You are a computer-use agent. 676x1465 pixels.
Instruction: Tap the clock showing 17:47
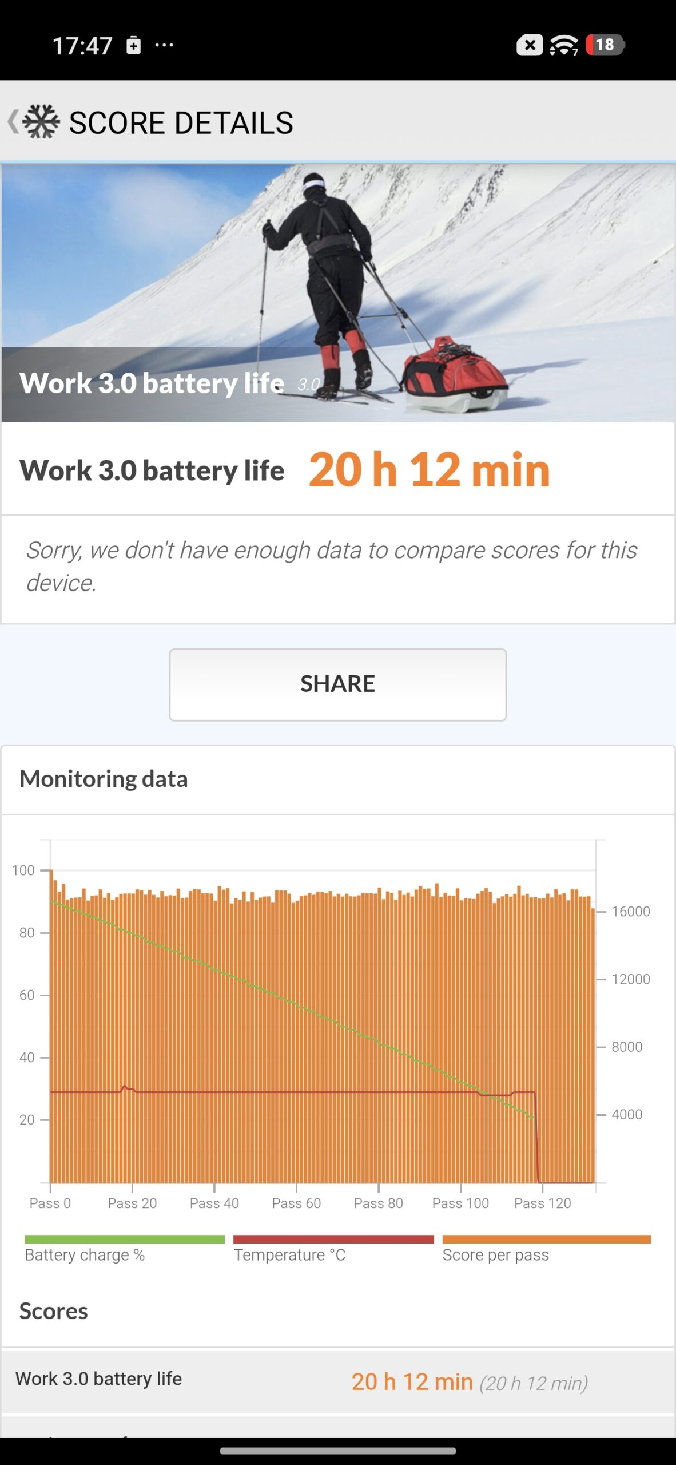tap(82, 46)
